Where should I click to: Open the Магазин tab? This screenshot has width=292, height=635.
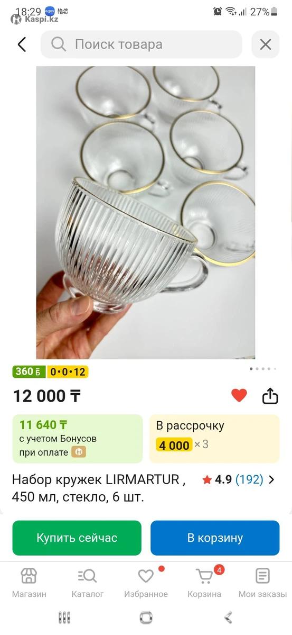29,583
